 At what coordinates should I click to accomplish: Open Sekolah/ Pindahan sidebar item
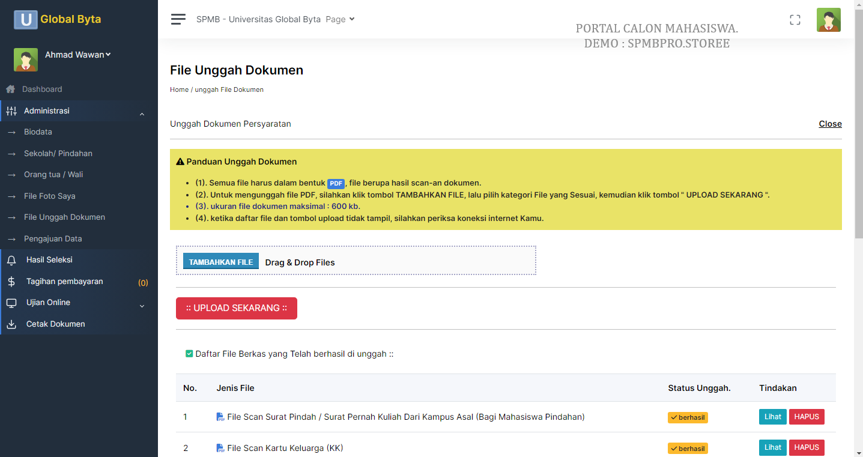[58, 154]
